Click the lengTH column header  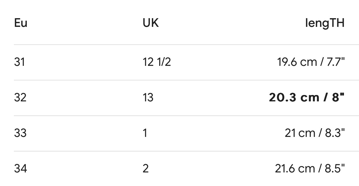325,23
